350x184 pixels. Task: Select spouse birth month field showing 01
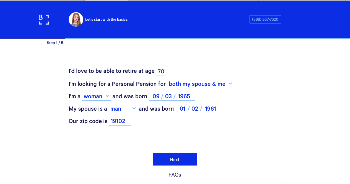(x=182, y=109)
